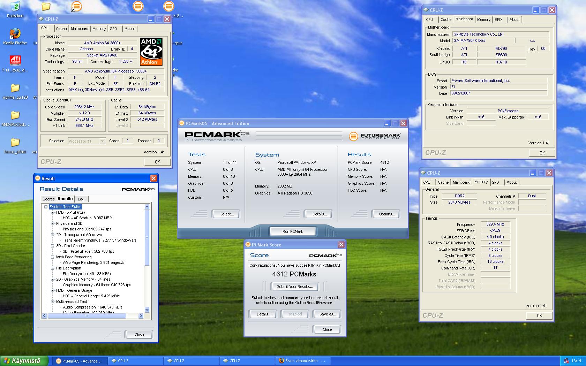Click Save as... in PCMark Score dialog
Viewport: 586px width, 366px height.
pyautogui.click(x=328, y=314)
